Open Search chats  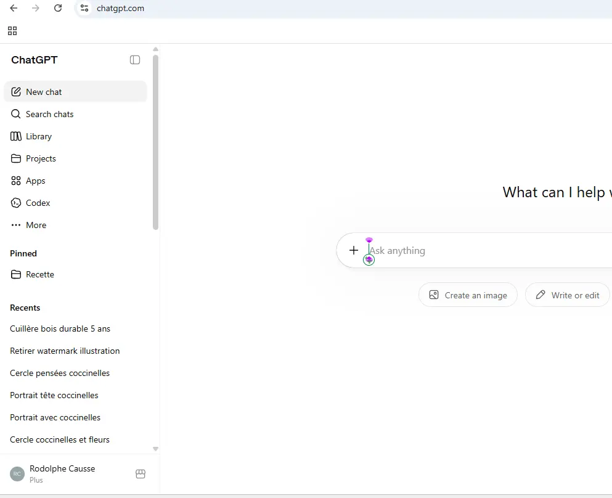[x=75, y=114]
